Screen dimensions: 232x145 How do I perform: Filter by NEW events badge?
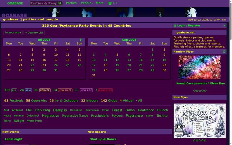tap(28, 90)
